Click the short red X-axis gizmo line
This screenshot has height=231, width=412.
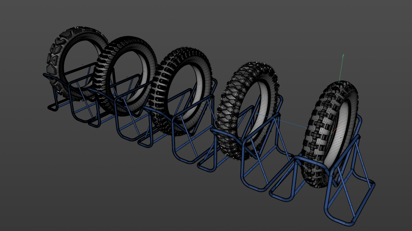click(336, 128)
